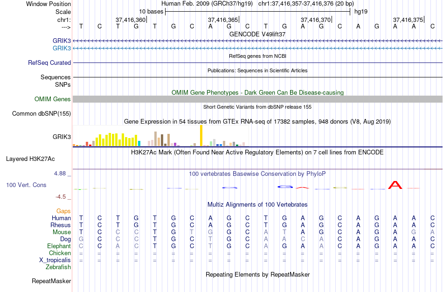Click Short Genetic Variants from dbSNP title
This screenshot has width=443, height=292.
pyautogui.click(x=257, y=107)
